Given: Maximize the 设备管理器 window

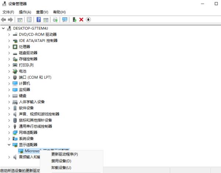Looking at the screenshot, I should click(x=216, y=4).
